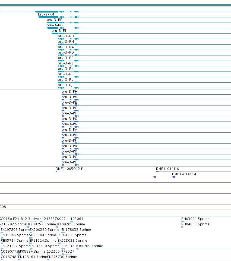The image size is (231, 261).
Task: Select transcript bru-3-RI label
Action: coord(59,31)
